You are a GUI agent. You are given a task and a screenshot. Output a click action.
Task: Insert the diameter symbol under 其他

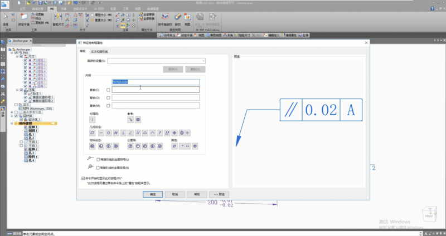tap(174, 146)
